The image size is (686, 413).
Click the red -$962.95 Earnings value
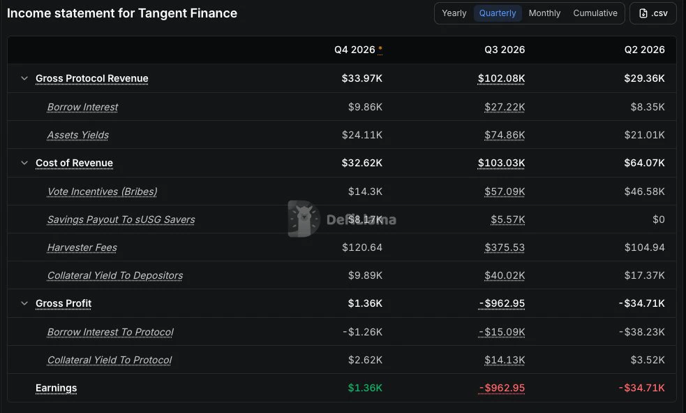[502, 388]
